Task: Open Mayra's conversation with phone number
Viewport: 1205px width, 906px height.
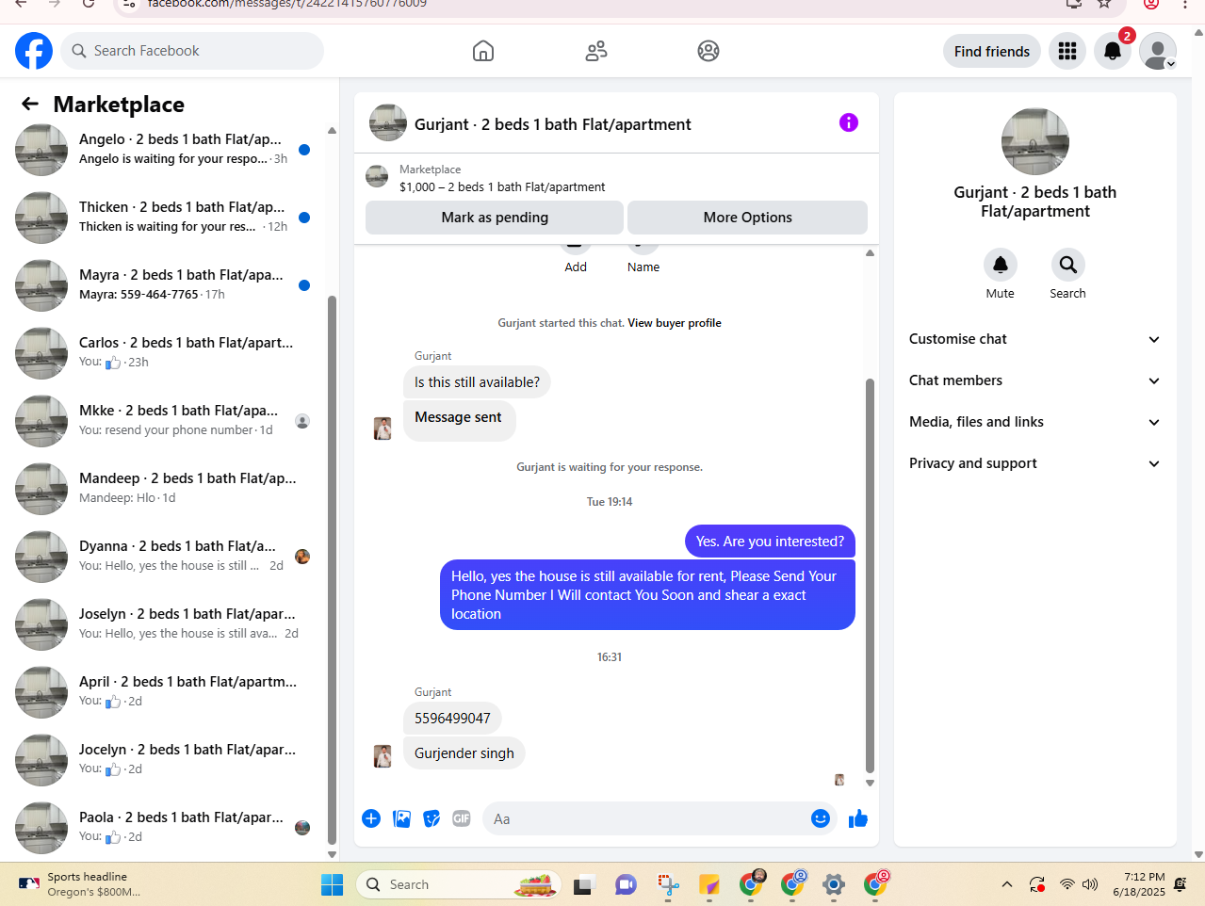Action: pos(163,285)
